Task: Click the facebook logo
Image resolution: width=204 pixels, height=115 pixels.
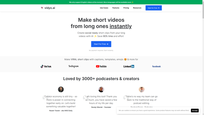Action: (157, 66)
